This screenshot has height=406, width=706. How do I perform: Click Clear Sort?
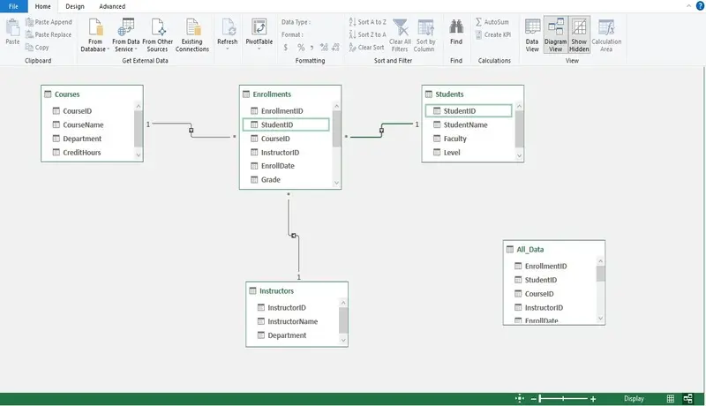point(366,48)
